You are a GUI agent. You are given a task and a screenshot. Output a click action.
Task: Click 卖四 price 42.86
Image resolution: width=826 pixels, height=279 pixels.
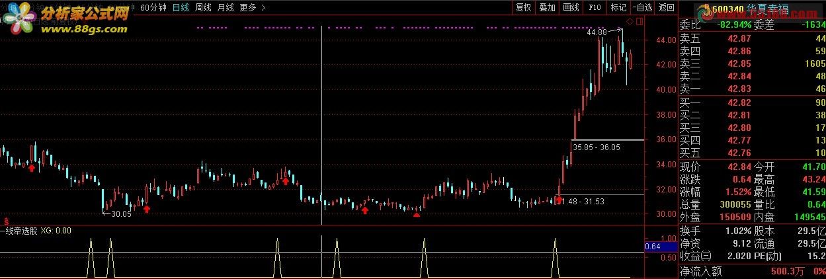(x=739, y=51)
